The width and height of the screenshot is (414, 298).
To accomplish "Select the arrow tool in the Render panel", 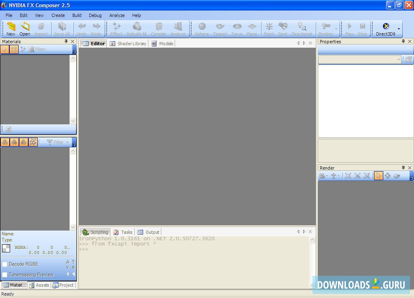I will tap(378, 176).
